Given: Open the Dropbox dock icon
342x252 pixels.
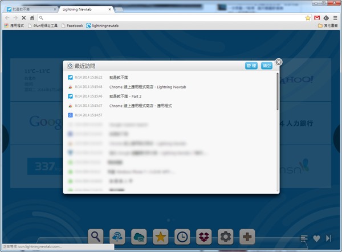Looking at the screenshot, I should [x=203, y=237].
